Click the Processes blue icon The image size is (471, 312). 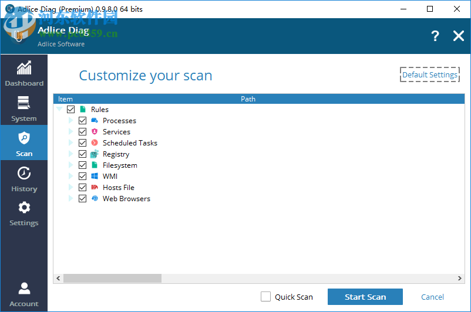tap(95, 120)
